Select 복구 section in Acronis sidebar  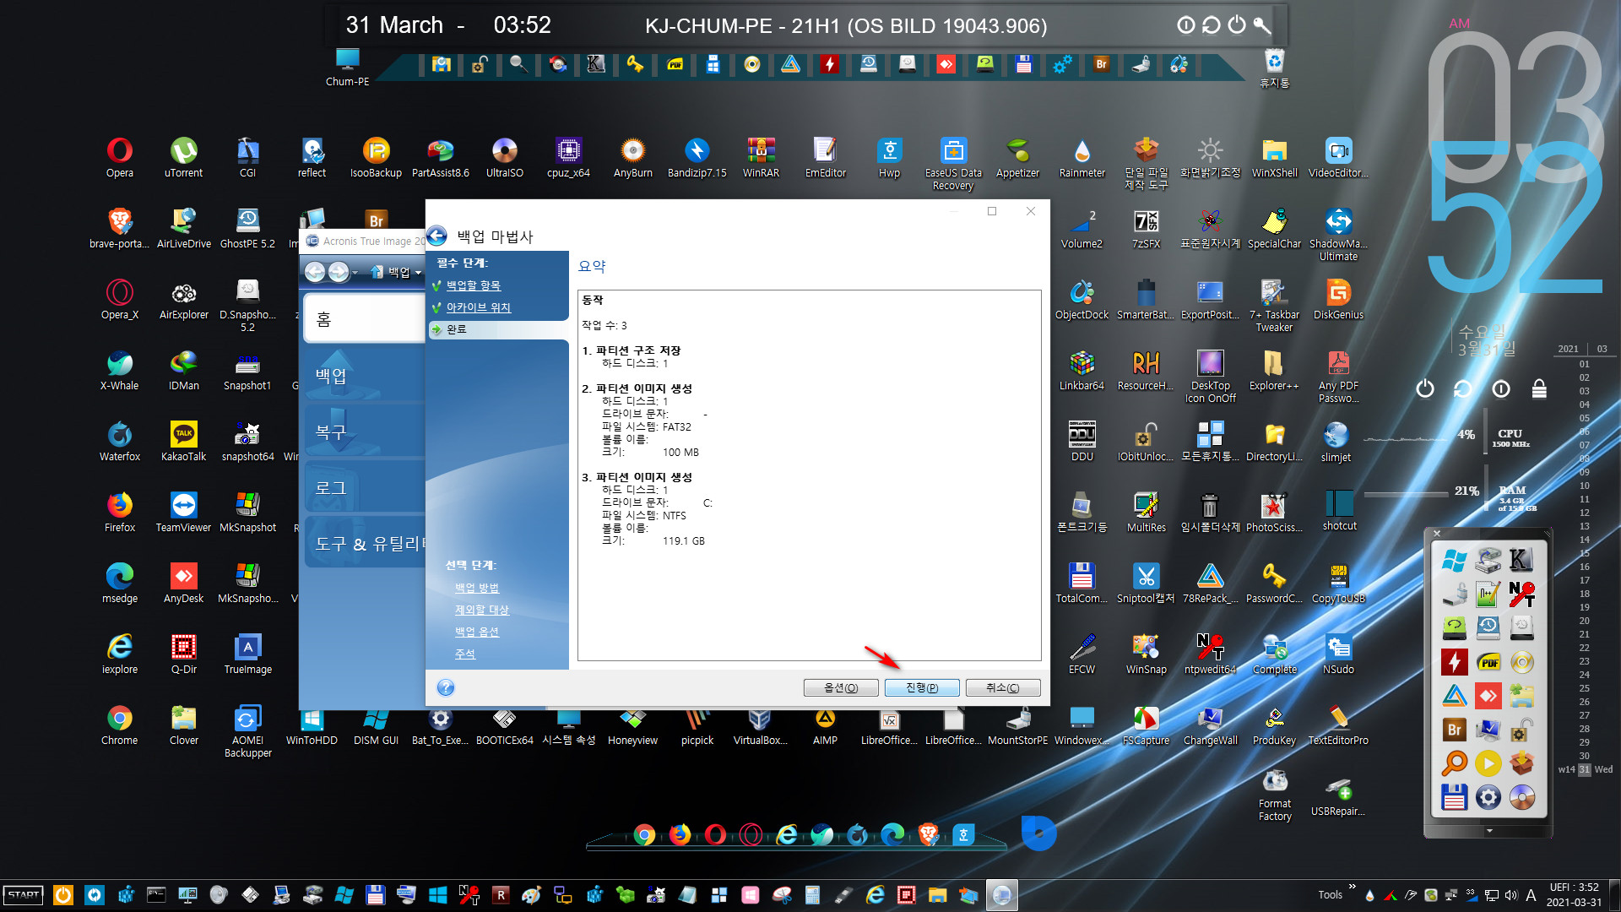click(x=363, y=432)
